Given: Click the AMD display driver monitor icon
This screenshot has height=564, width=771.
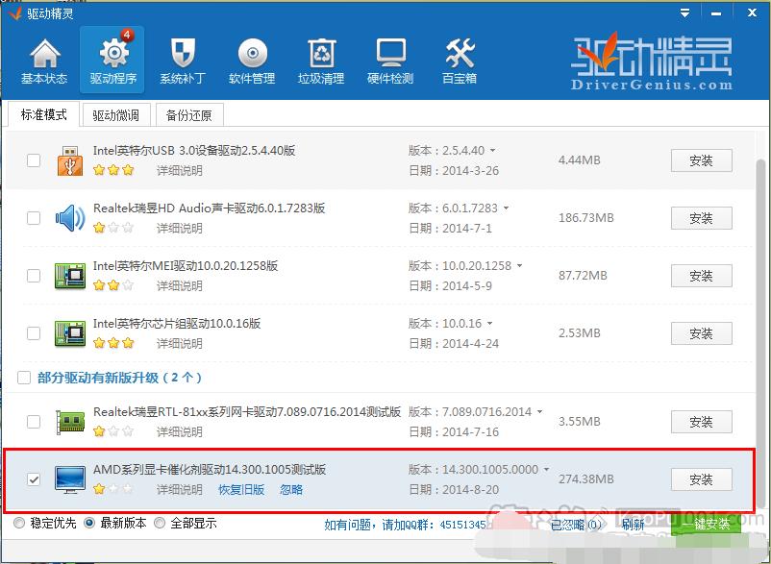Looking at the screenshot, I should click(70, 479).
